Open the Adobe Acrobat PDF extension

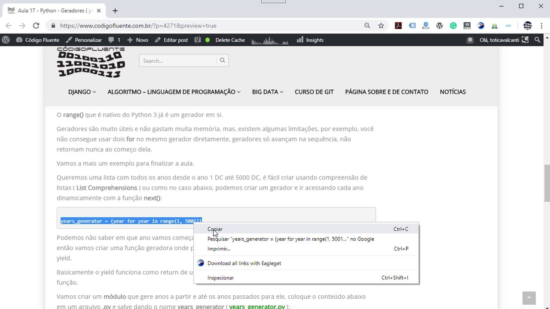tap(398, 26)
